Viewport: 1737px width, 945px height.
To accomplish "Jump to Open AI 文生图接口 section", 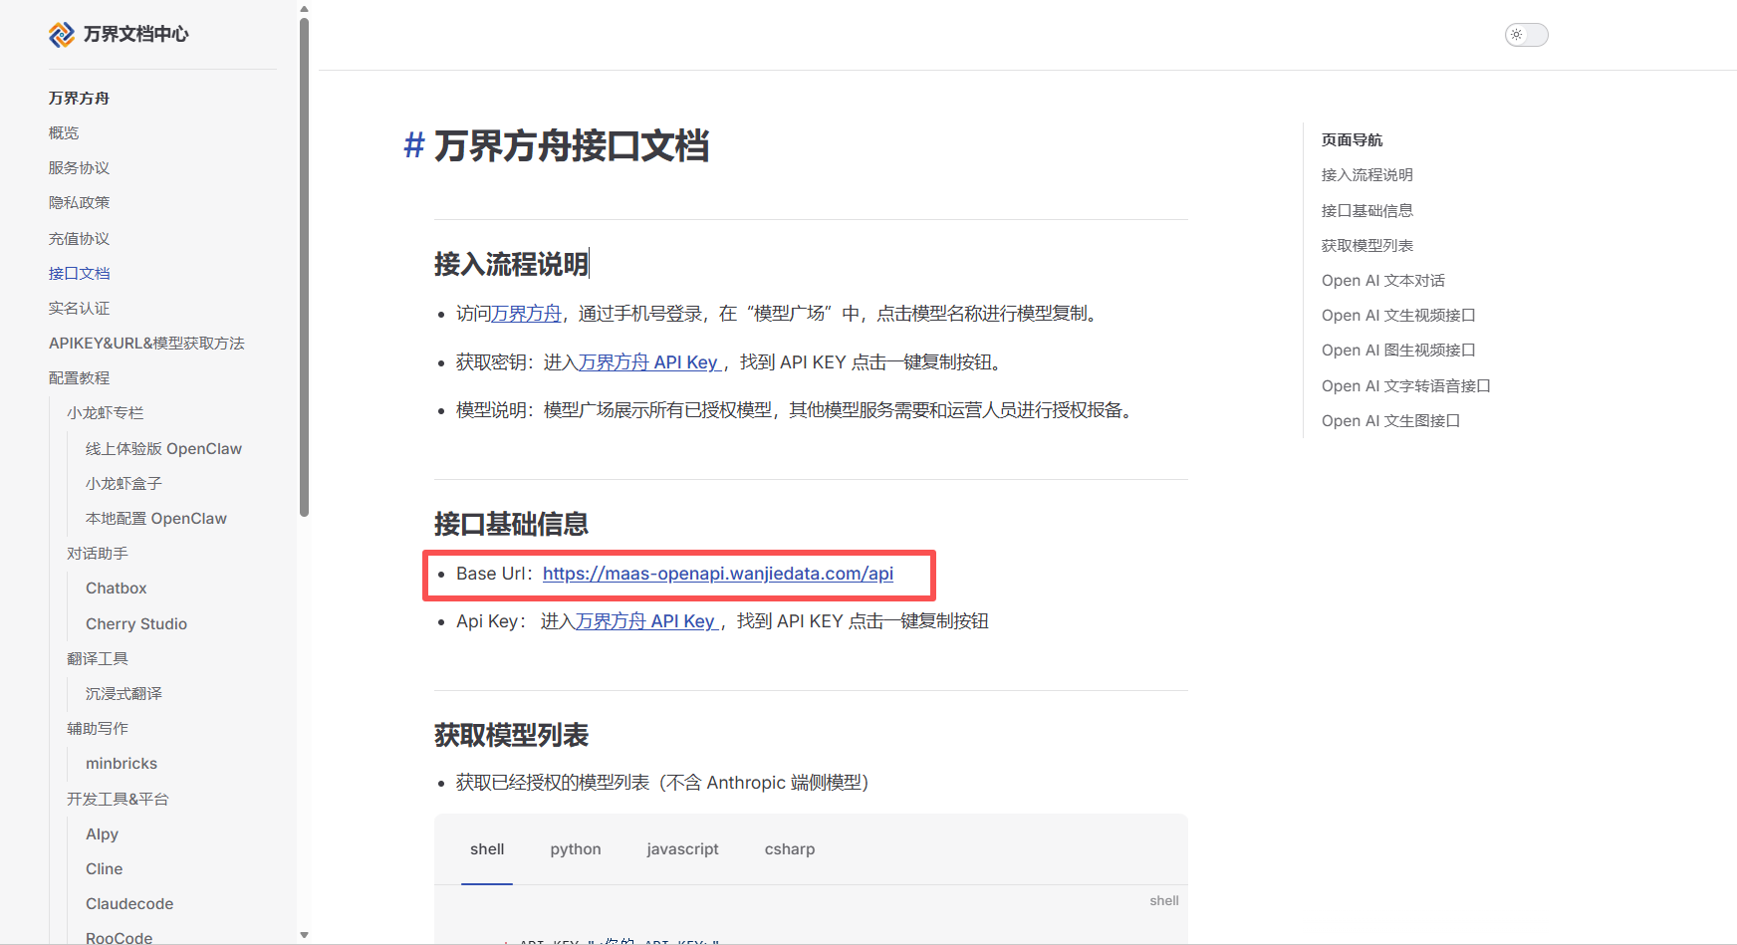I will pos(1390,420).
